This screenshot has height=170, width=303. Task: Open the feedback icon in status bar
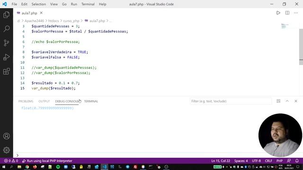click(289, 161)
